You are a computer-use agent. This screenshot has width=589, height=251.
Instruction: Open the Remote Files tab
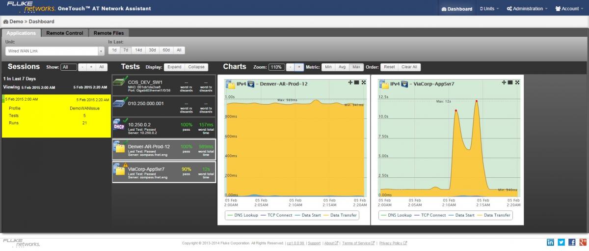pyautogui.click(x=109, y=33)
